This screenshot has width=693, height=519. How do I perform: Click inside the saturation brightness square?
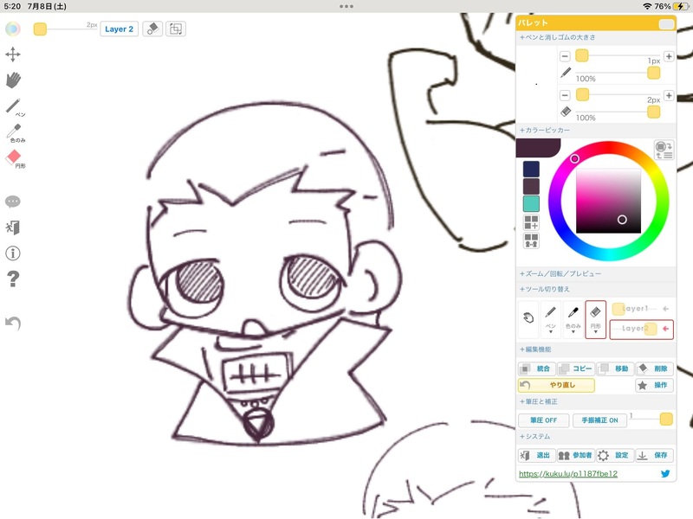tap(608, 201)
